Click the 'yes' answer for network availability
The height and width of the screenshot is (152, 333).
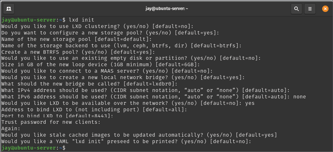pos(250,103)
